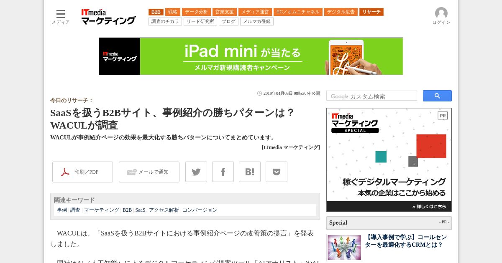Screen dimensions: 502x263
Task: Bookmark on Hatena B! icon
Action: click(250, 172)
